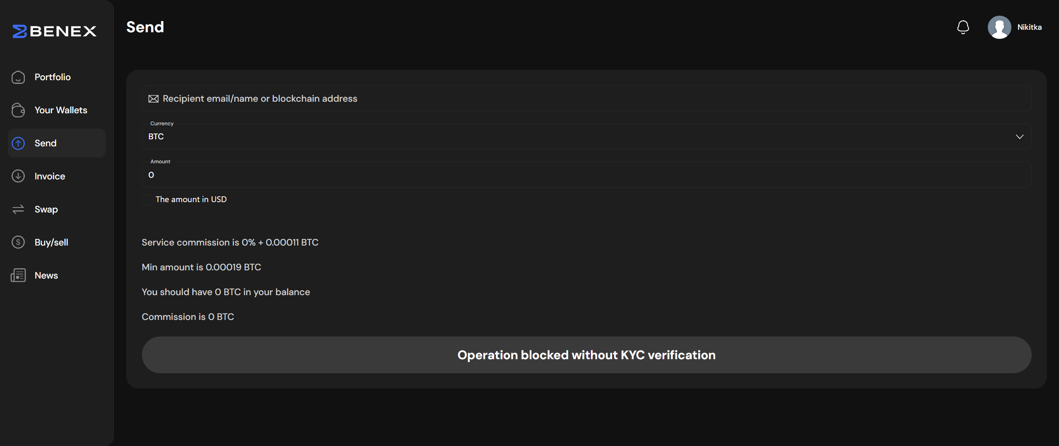
Task: Open the Swap menu item
Action: pos(46,210)
